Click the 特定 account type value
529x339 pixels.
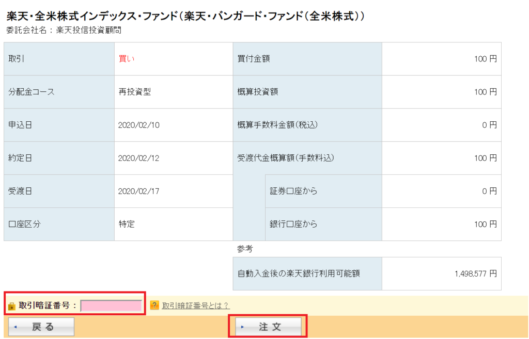point(127,224)
